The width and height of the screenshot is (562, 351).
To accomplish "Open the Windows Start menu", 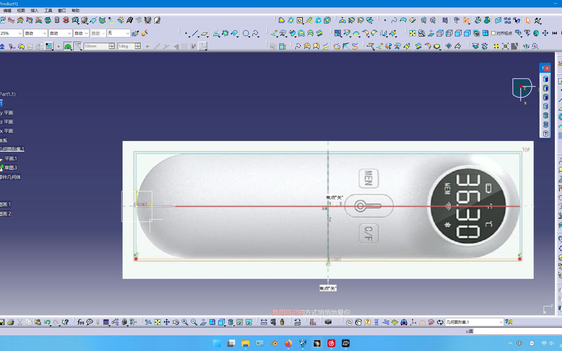I will [217, 343].
